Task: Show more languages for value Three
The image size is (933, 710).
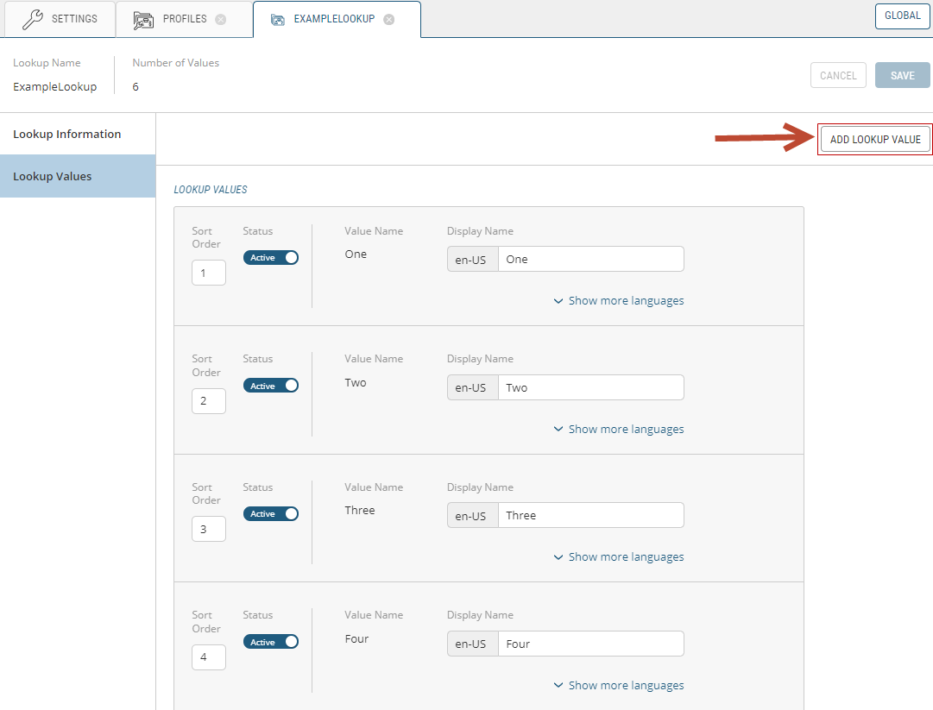Action: 619,557
